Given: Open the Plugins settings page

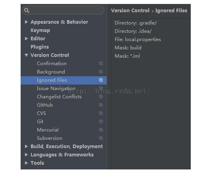Looking at the screenshot, I should pos(40,47).
